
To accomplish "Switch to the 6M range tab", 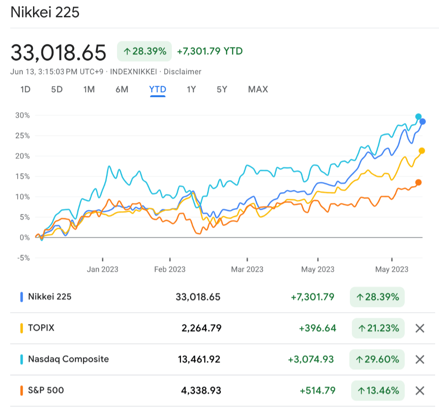I will click(122, 89).
